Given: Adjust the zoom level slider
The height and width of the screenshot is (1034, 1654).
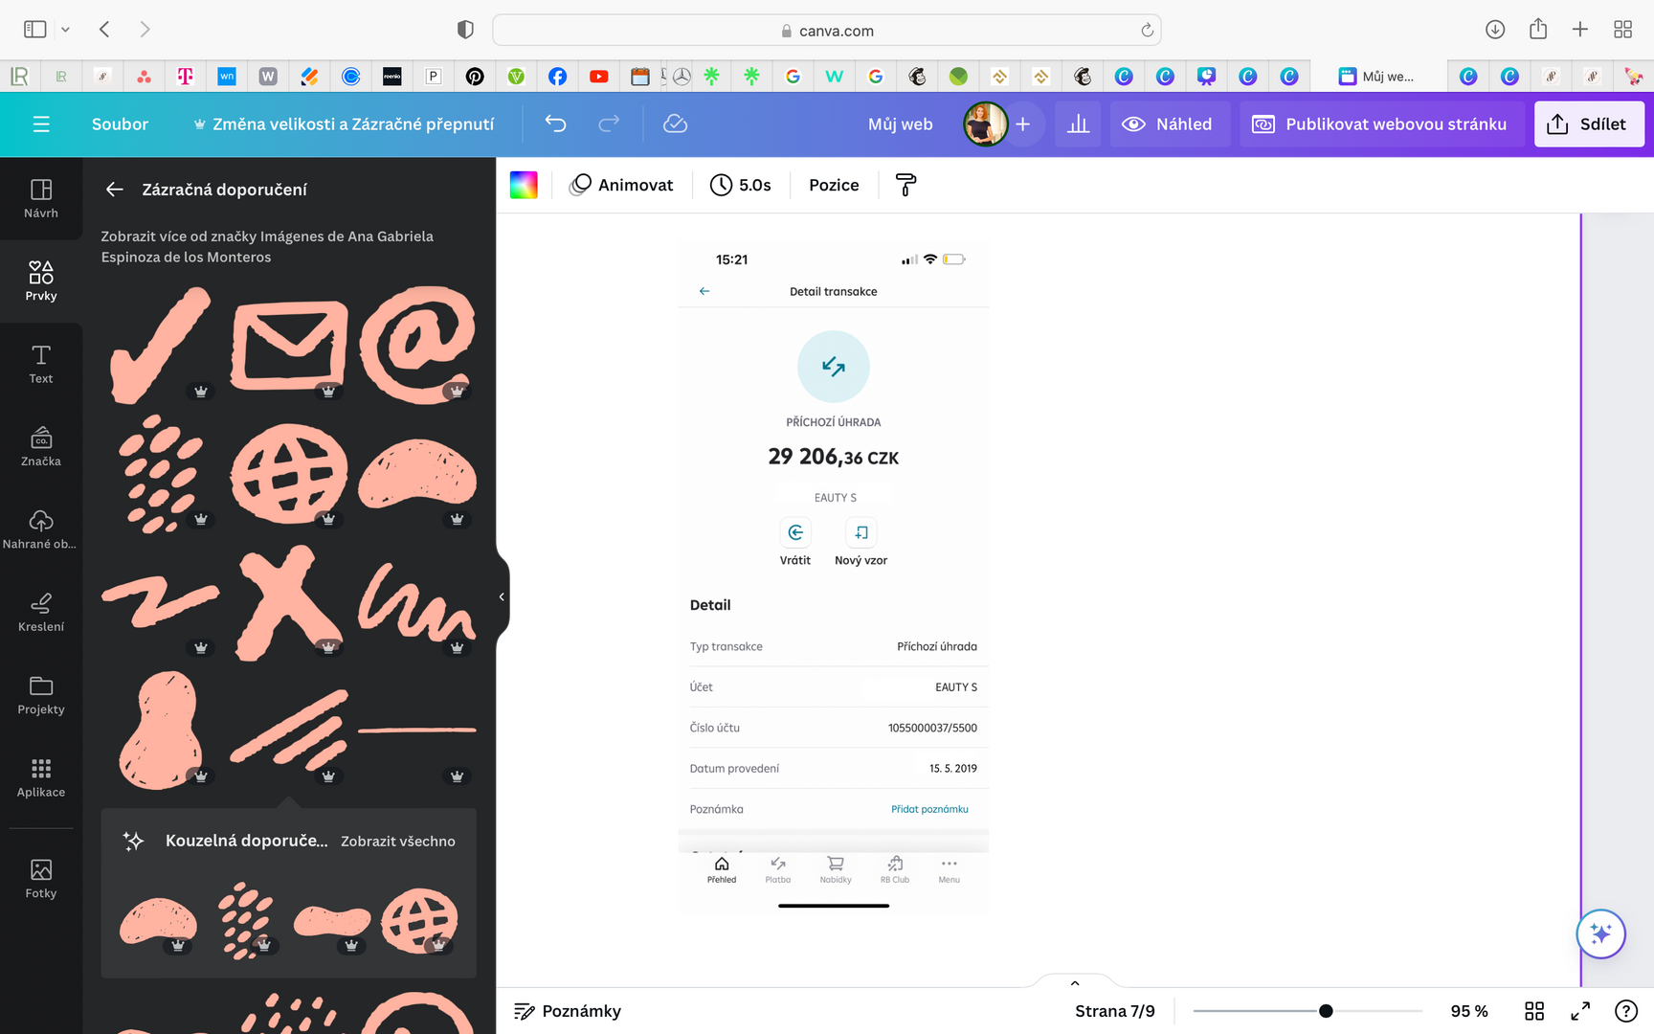Looking at the screenshot, I should [x=1326, y=1011].
